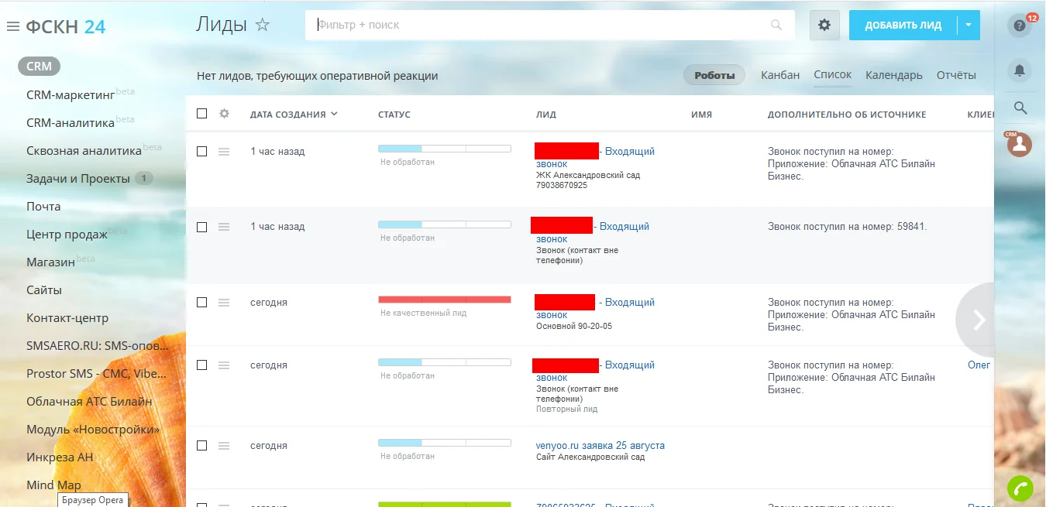The height and width of the screenshot is (507, 1046).
Task: Select checkbox for the «Повторный лид» row
Action: [202, 365]
